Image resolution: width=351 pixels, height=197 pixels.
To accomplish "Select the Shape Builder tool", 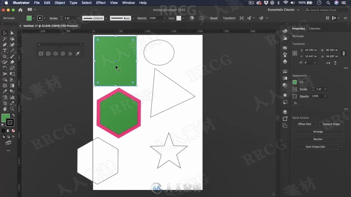I will [x=5, y=80].
